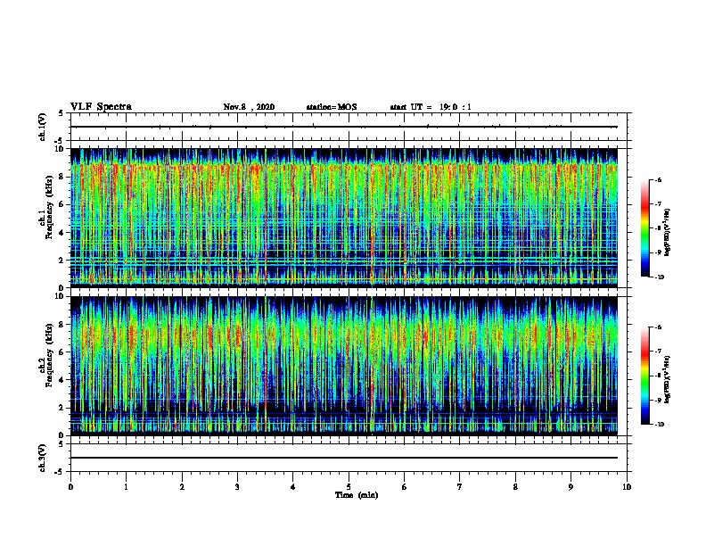Click the "ch.1(V)" voltage axis label
This screenshot has height=546, width=706.
click(x=43, y=127)
